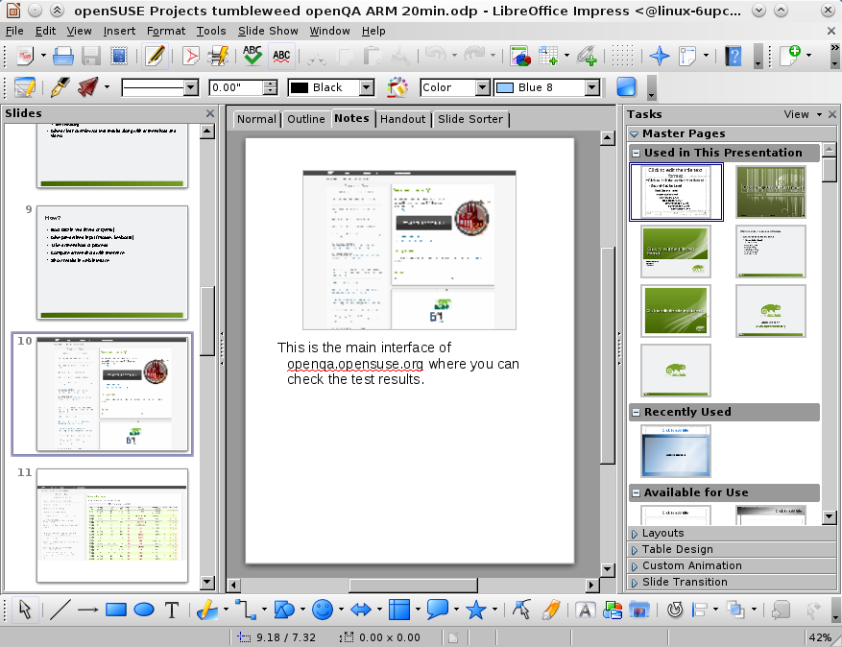Image resolution: width=842 pixels, height=647 pixels.
Task: Export directly as PDF icon
Action: [x=191, y=56]
